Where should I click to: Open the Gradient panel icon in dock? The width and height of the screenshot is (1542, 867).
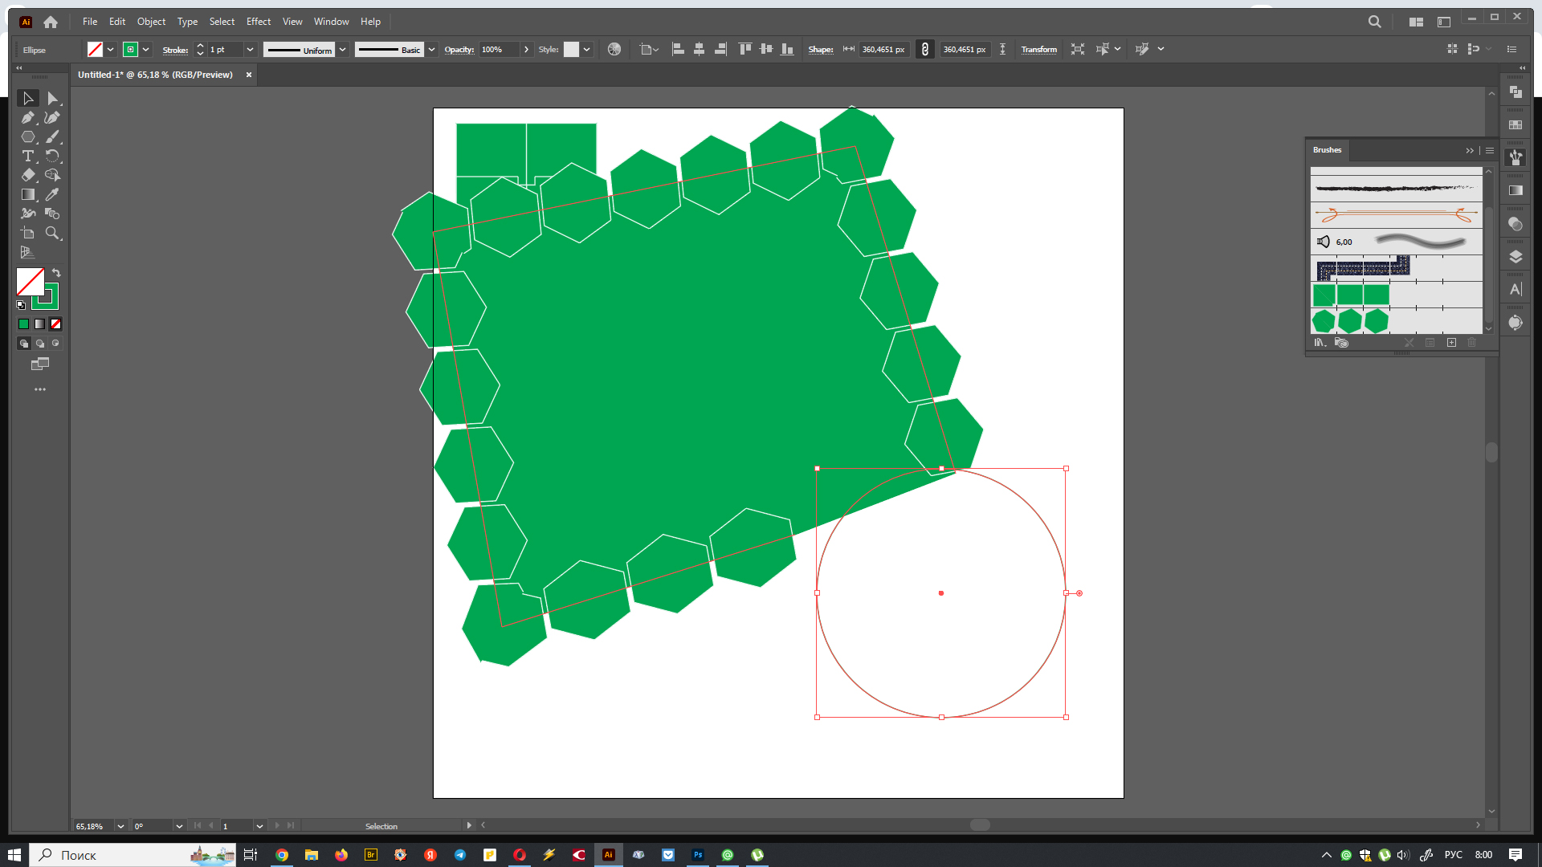pyautogui.click(x=1515, y=191)
